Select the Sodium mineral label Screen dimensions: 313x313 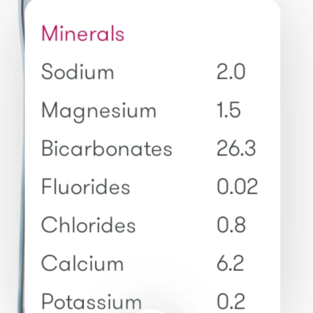coord(78,72)
